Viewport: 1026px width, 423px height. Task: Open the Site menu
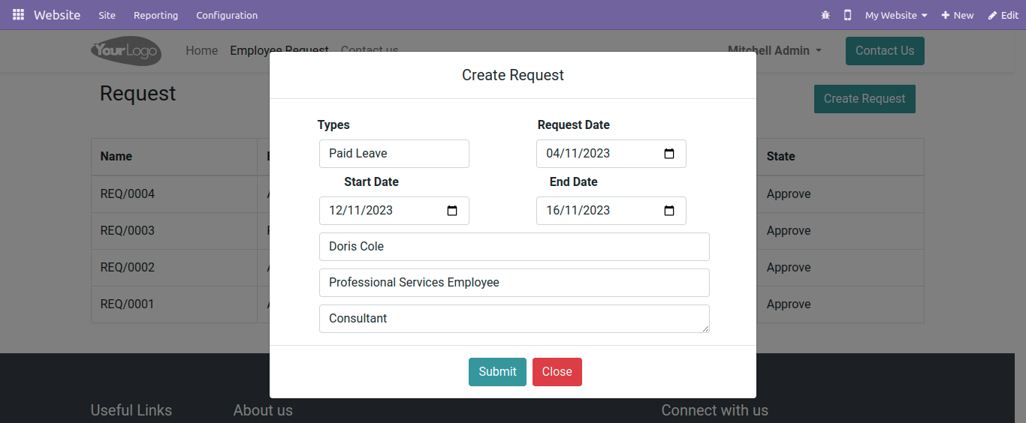107,15
